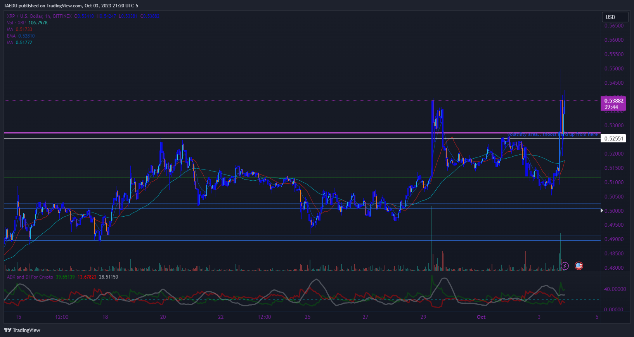Click the '22' date on the time axis

tap(221, 317)
